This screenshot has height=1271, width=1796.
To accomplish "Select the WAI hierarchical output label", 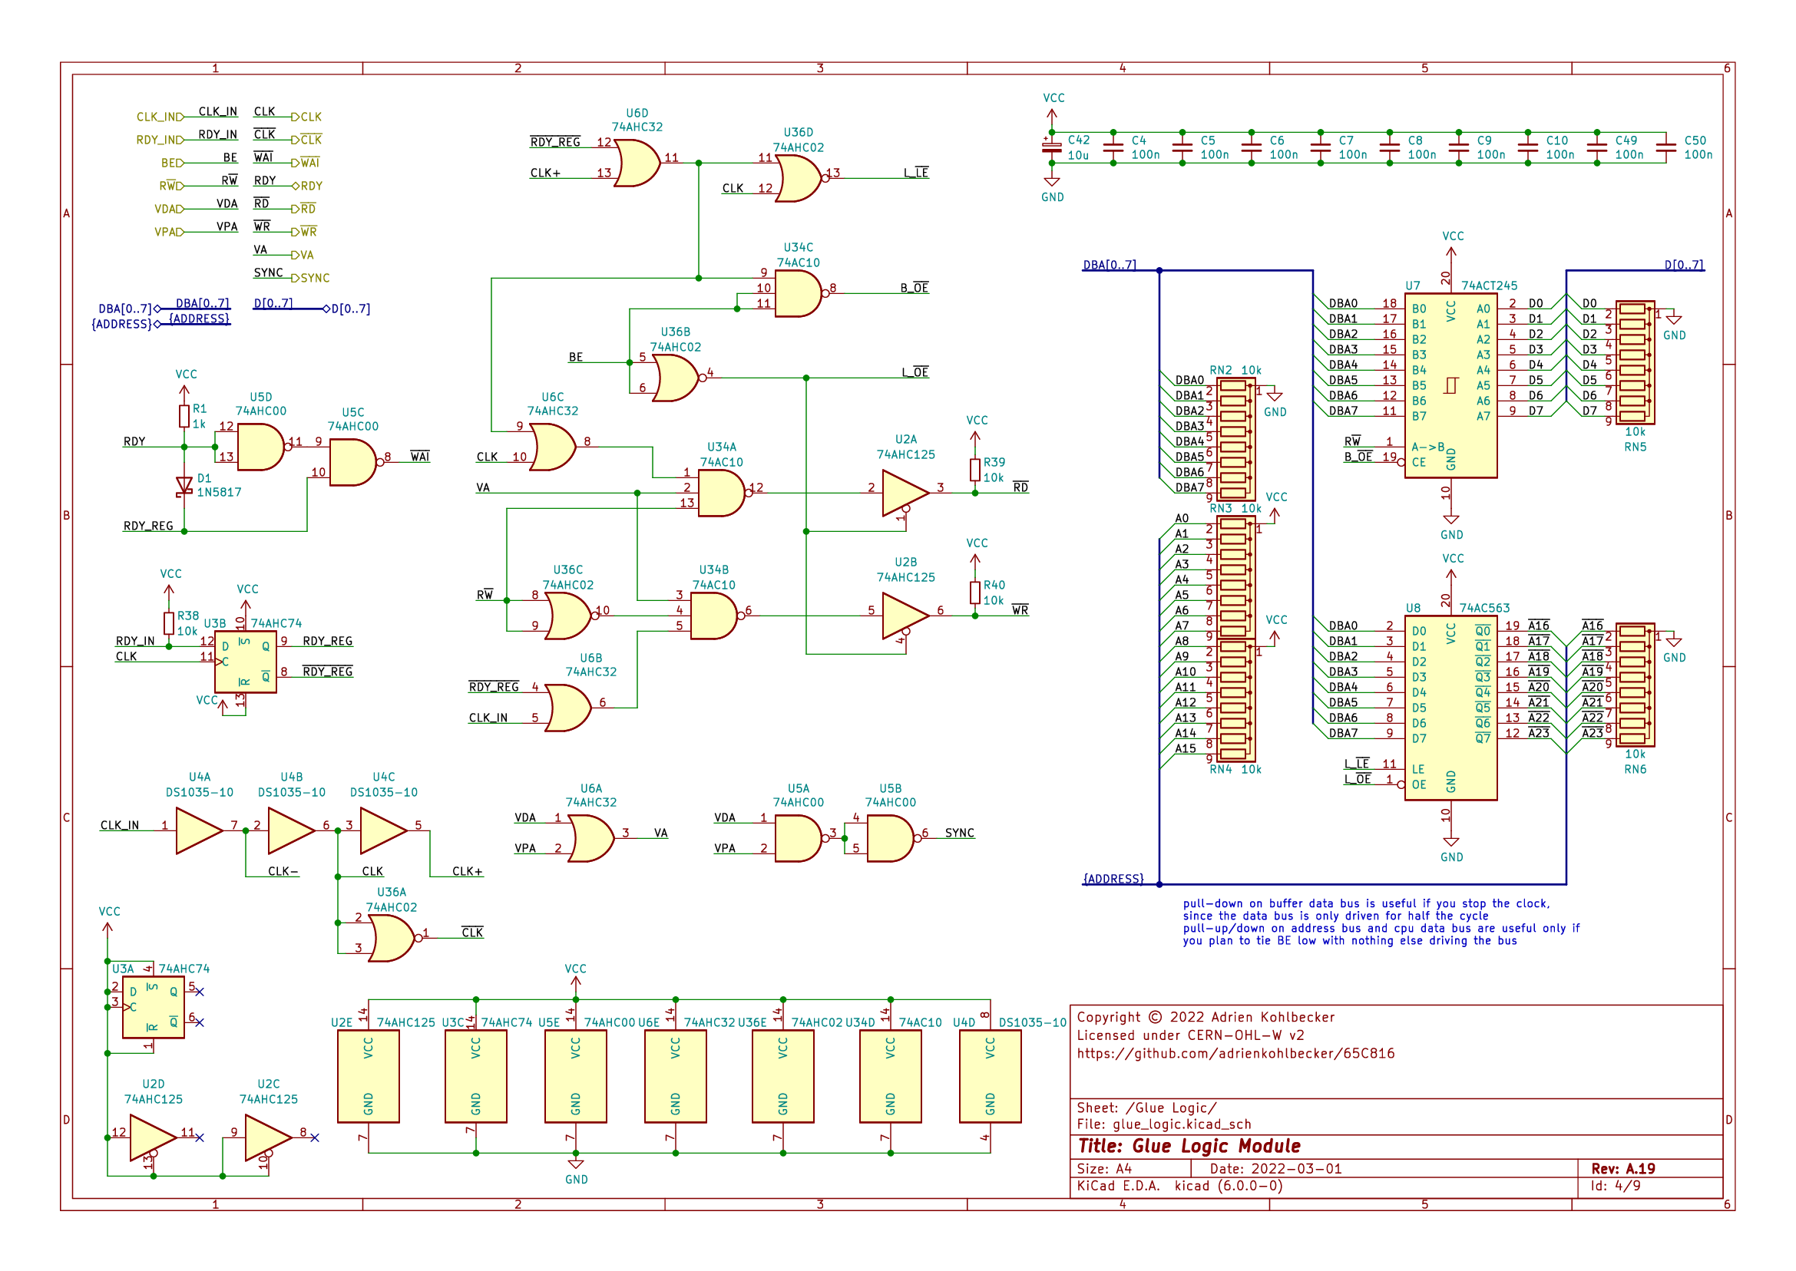I will coord(306,163).
